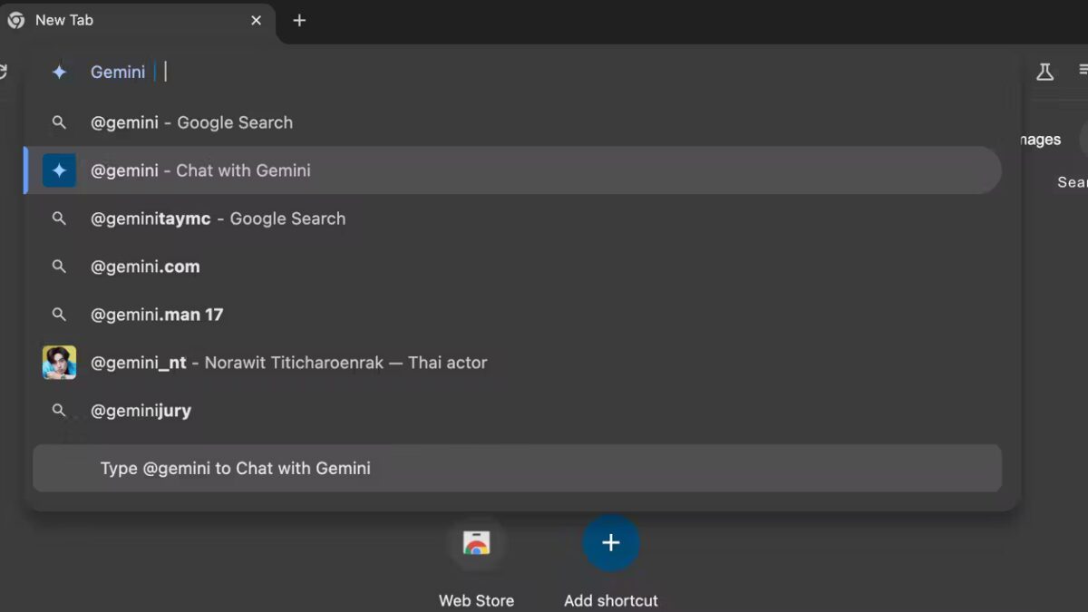Click the sparkle icon on the Chat with Gemini suggestion
This screenshot has width=1088, height=612.
coord(59,170)
